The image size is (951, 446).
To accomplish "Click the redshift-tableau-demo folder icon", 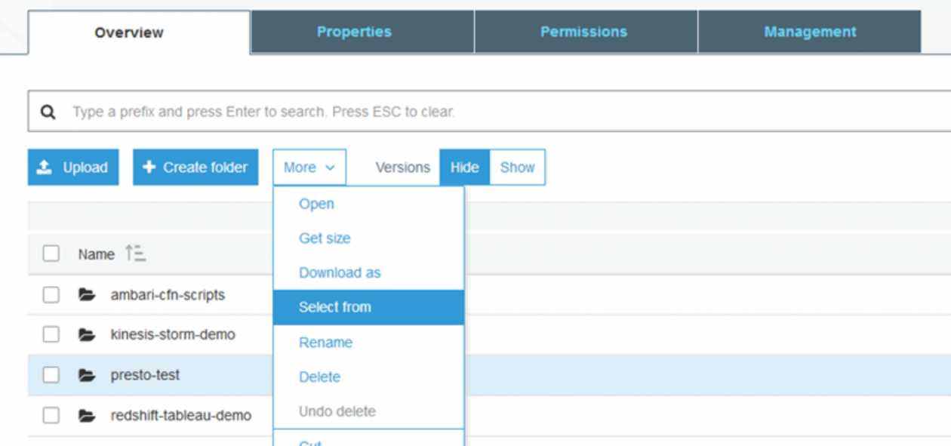I will pyautogui.click(x=87, y=415).
